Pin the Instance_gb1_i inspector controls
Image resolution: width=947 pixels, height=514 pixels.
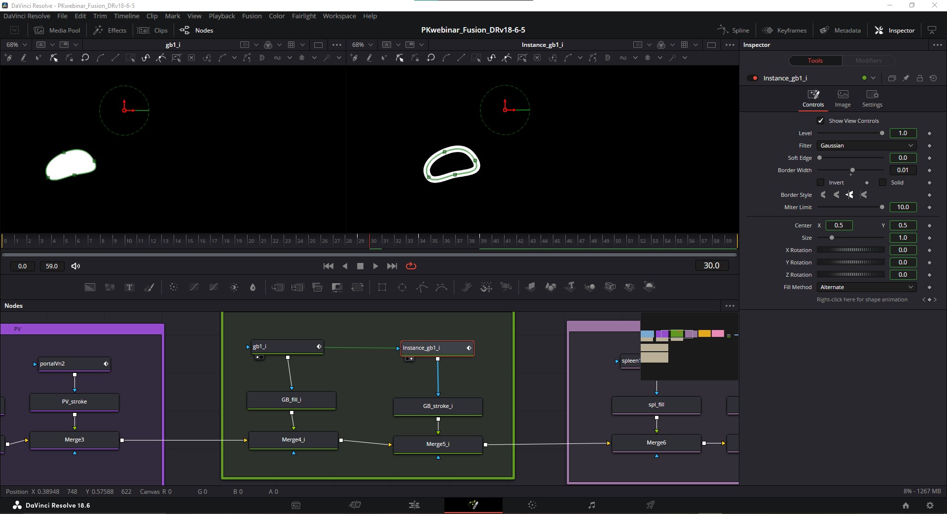(906, 78)
